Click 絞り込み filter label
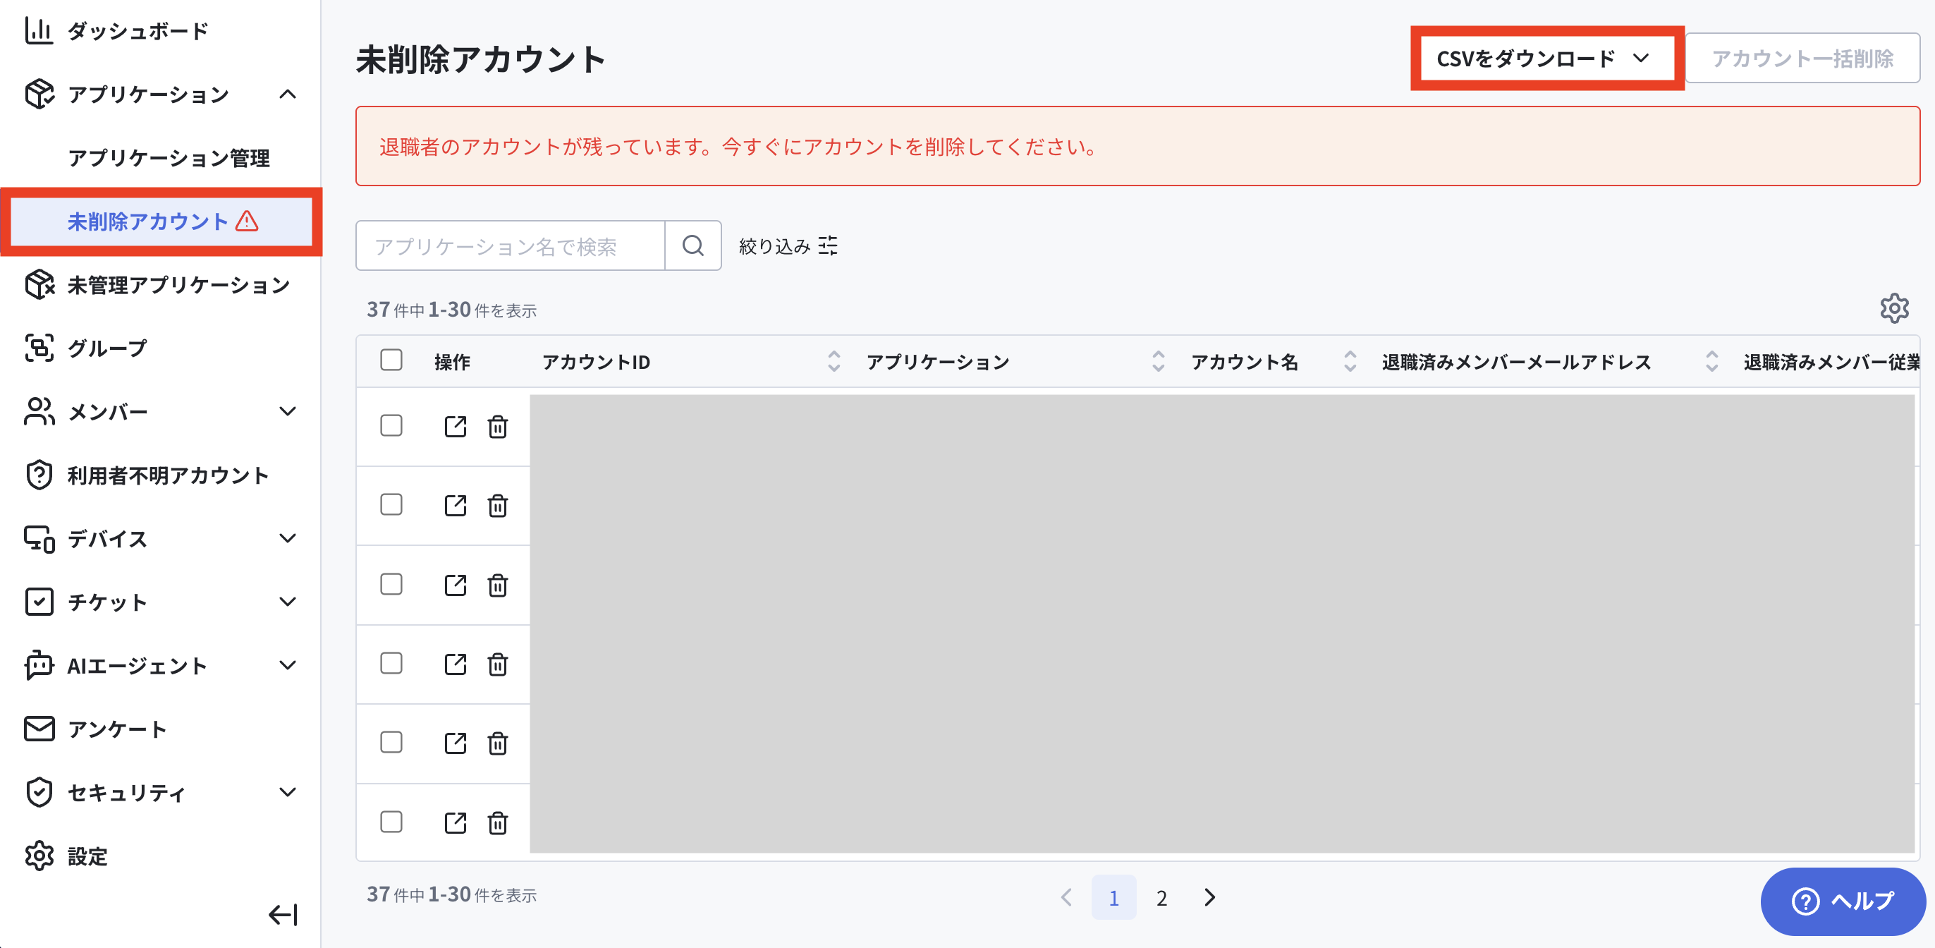This screenshot has height=948, width=1935. point(774,245)
